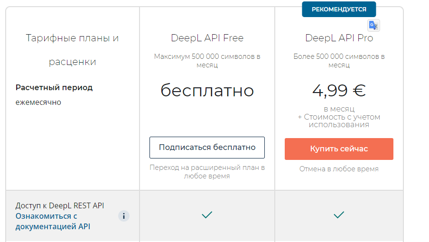Click "Переход на расширенный план" note

[x=207, y=172]
